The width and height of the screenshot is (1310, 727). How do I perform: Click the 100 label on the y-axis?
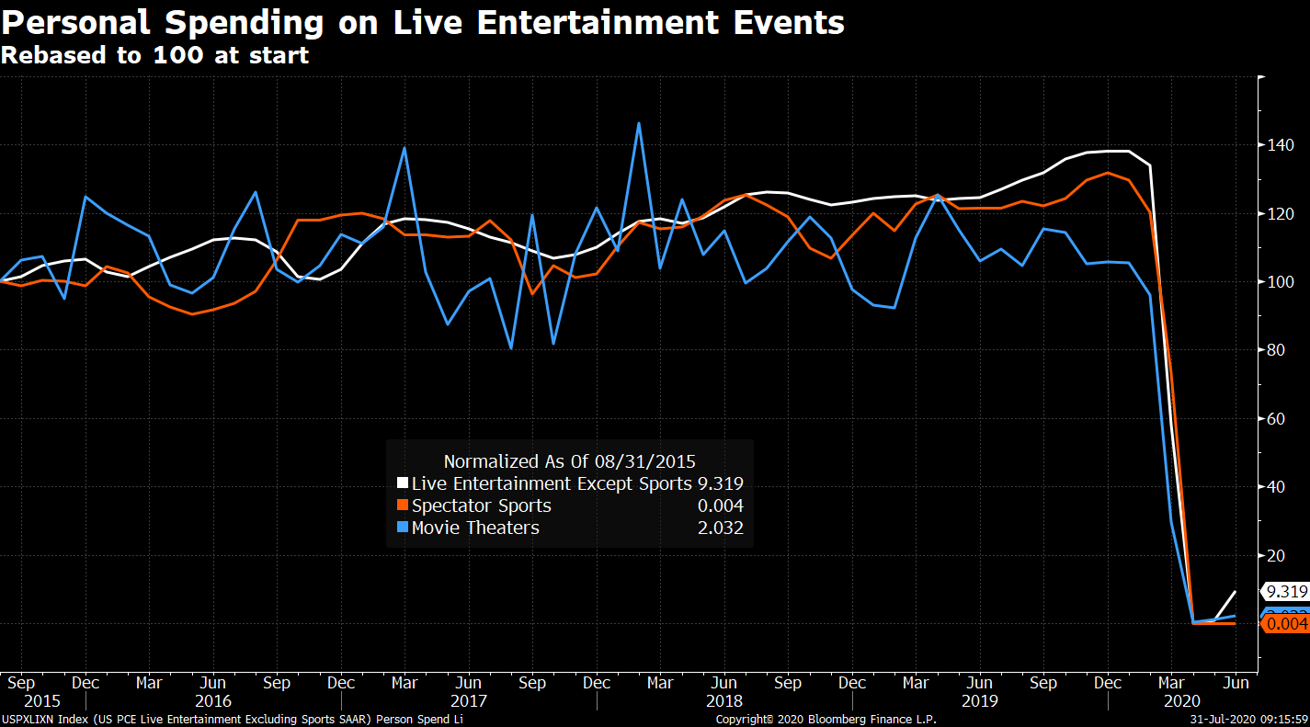coord(1281,282)
